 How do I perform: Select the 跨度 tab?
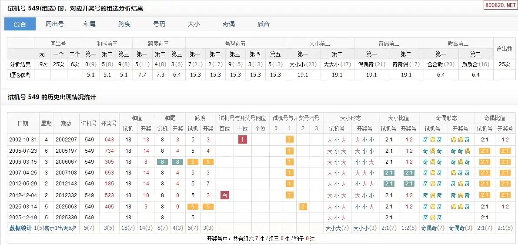(x=124, y=24)
